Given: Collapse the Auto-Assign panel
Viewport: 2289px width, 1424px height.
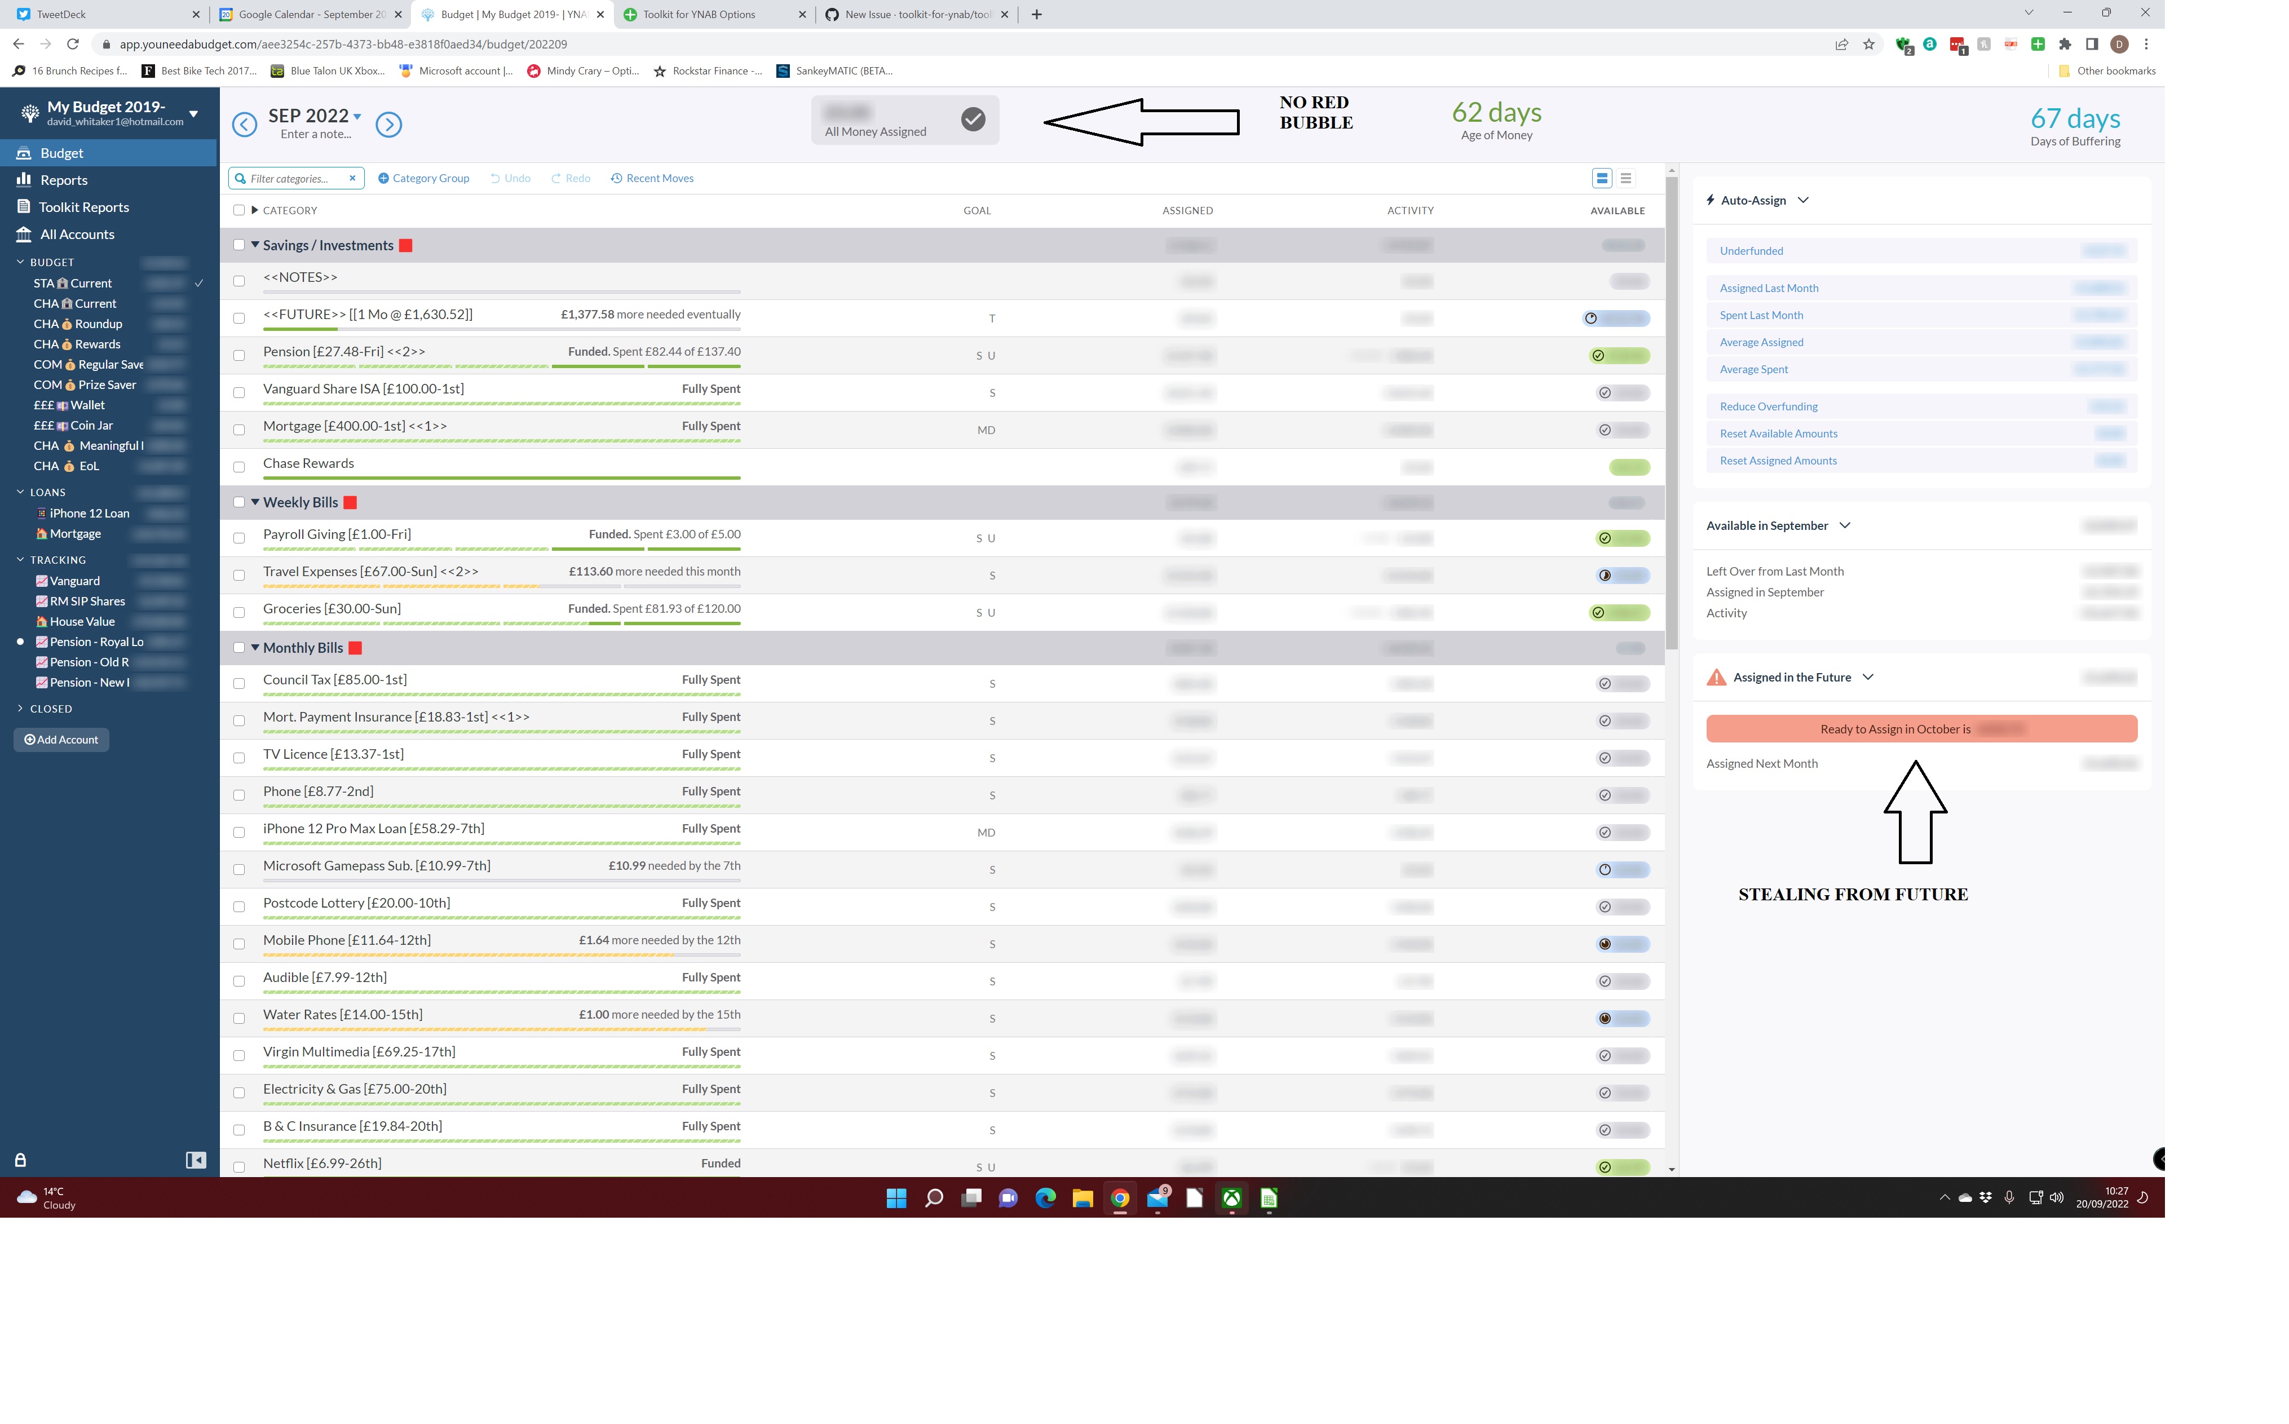Looking at the screenshot, I should (1803, 200).
